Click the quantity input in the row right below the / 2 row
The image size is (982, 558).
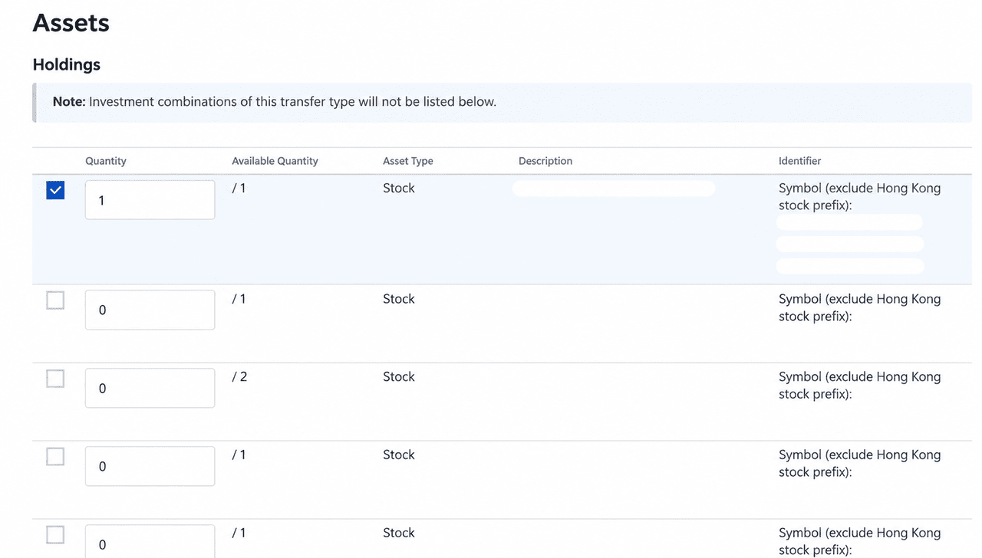[x=150, y=467]
